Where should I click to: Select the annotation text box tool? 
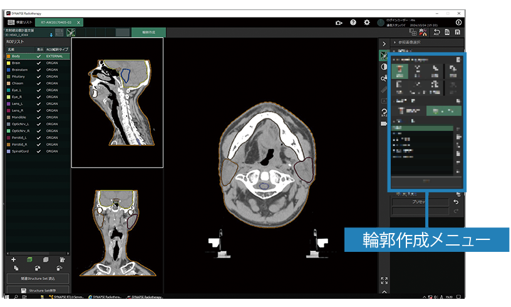coord(384,101)
